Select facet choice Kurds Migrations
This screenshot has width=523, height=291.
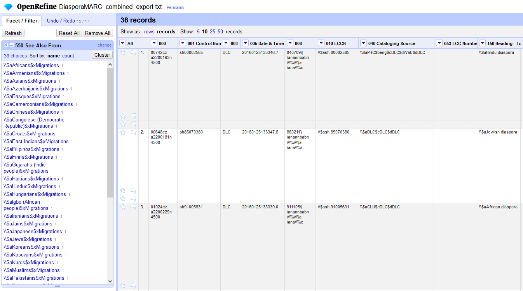pyautogui.click(x=29, y=262)
